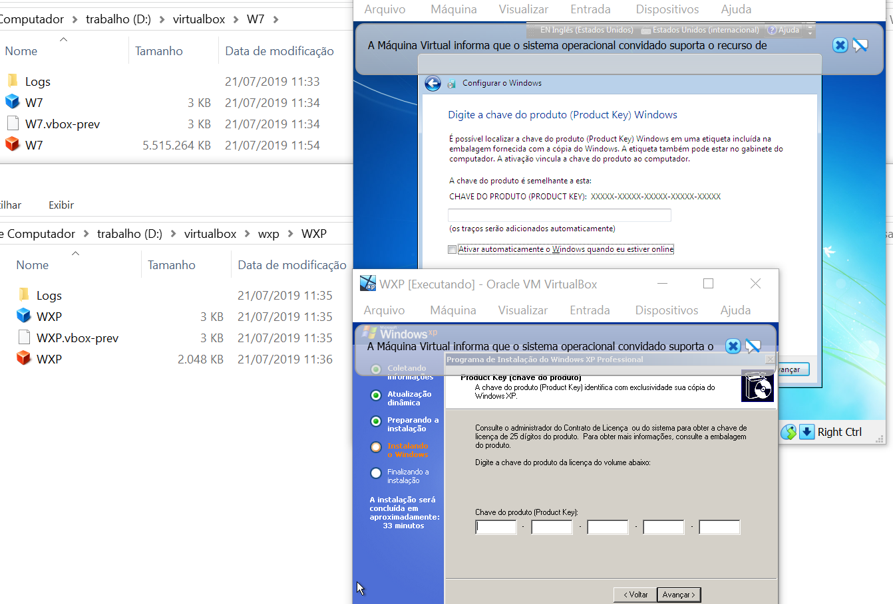Screen dimensions: 893x604
Task: Select the red W7 disk image icon
Action: click(13, 145)
